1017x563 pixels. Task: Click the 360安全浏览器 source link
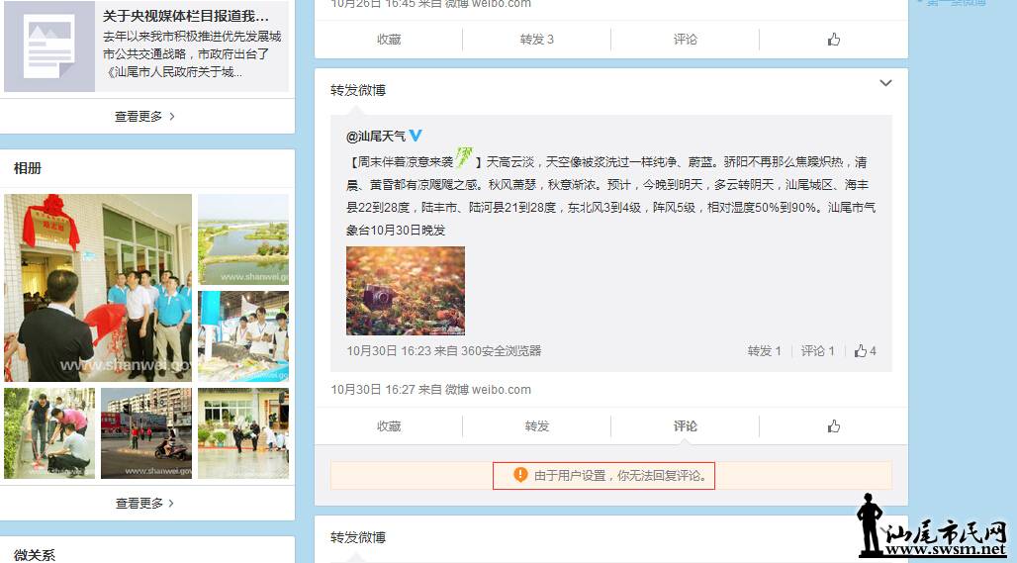(501, 351)
